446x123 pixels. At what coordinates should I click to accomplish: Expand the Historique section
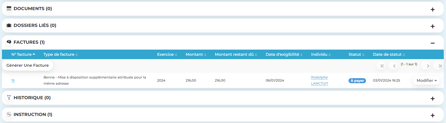[433, 99]
